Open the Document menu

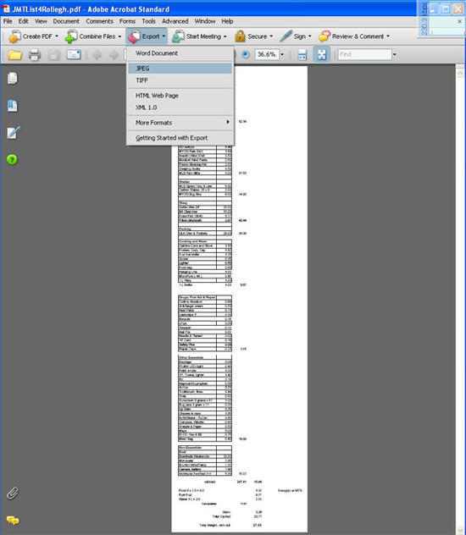[x=66, y=21]
